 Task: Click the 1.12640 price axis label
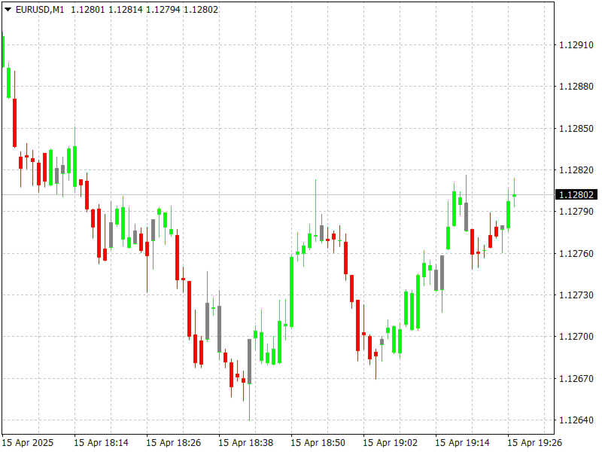pos(576,420)
